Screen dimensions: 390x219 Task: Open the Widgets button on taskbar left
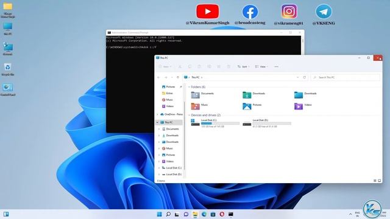6,214
